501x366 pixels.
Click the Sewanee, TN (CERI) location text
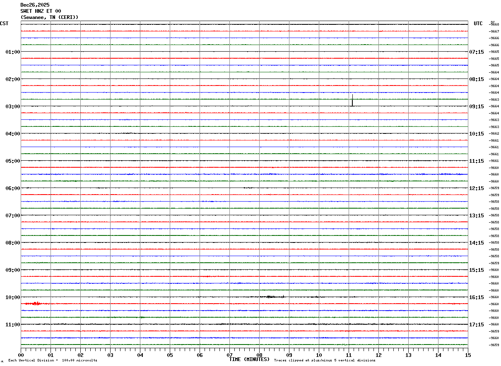(x=49, y=17)
